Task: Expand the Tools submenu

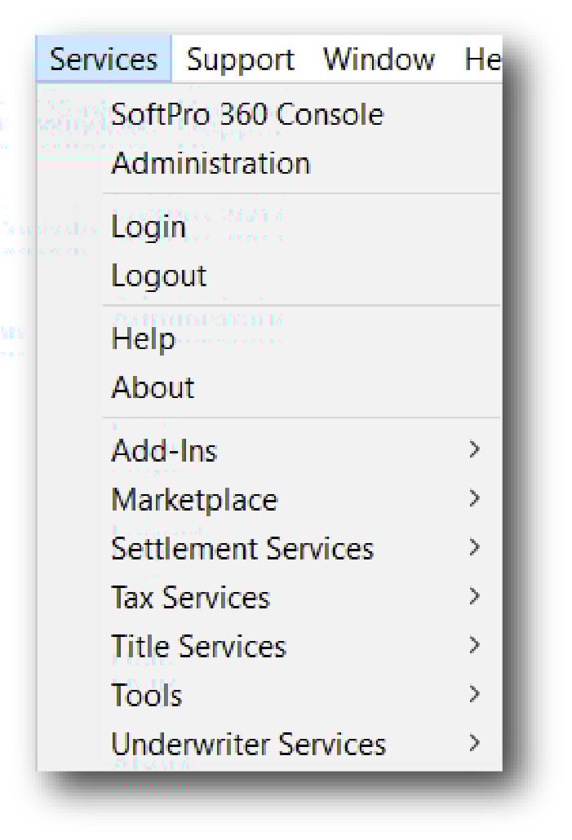Action: click(146, 695)
